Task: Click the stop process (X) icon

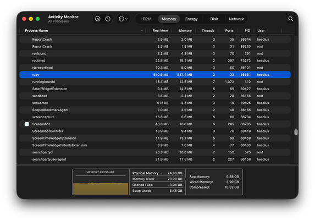Action: tap(98, 19)
